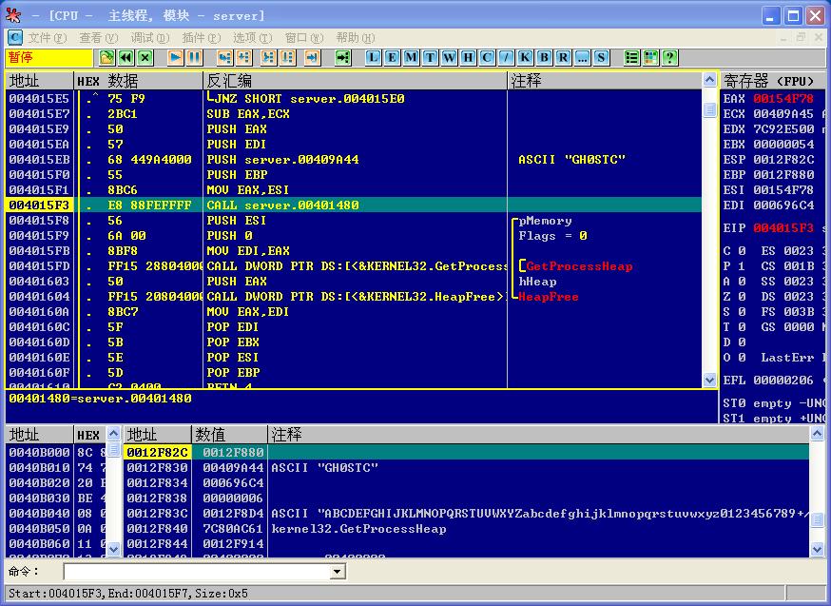
Task: Open the command input dropdown arrow
Action: [x=336, y=572]
